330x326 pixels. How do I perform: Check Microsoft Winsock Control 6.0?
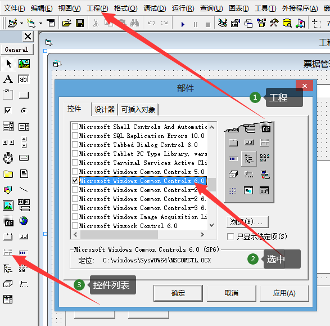click(x=75, y=226)
